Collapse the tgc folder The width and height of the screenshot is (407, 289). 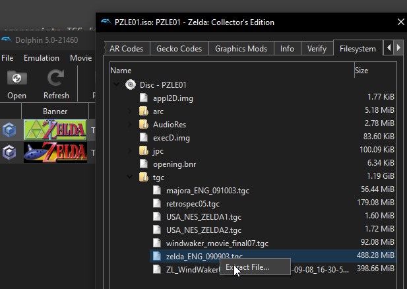129,177
